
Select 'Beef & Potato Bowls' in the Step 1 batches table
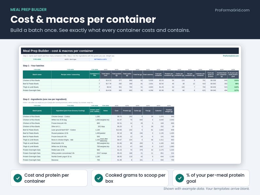coord(37,84)
